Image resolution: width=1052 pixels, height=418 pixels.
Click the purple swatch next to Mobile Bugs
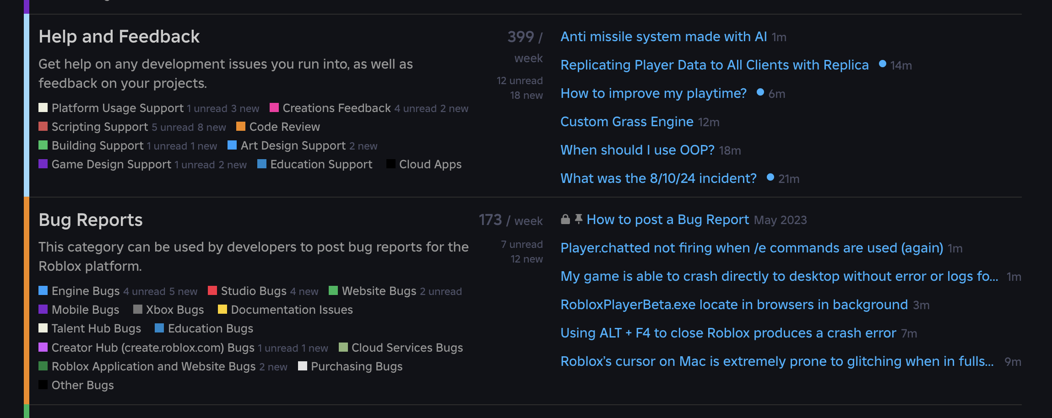coord(43,309)
